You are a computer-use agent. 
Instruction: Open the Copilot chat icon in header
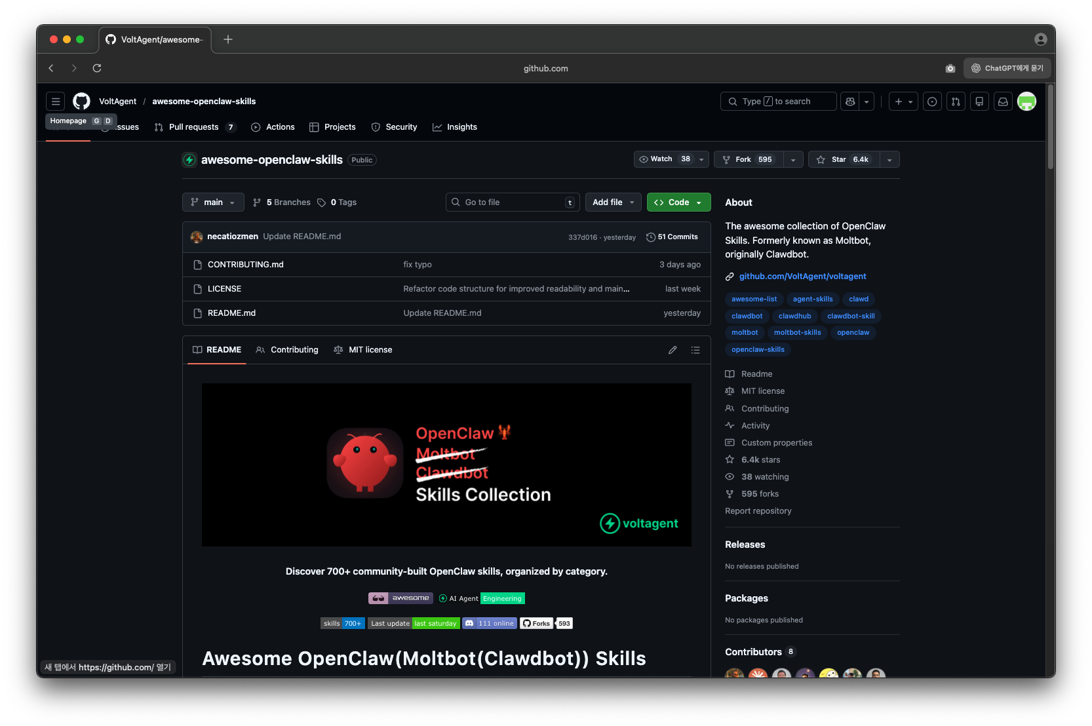(x=850, y=102)
